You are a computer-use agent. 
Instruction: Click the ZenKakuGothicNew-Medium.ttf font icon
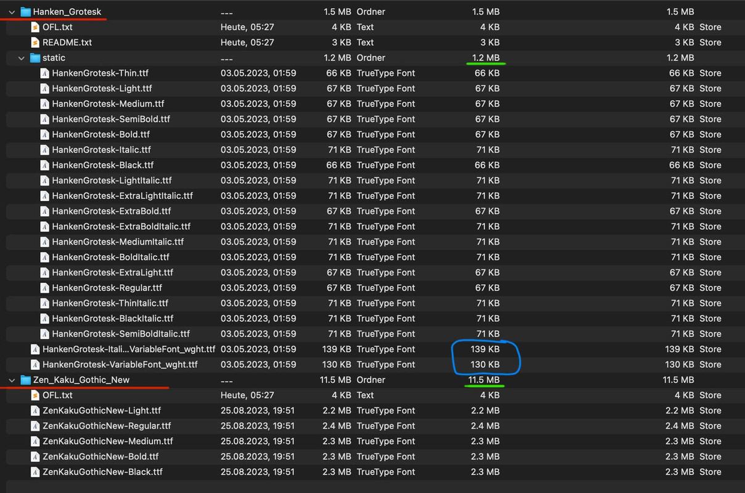[35, 441]
